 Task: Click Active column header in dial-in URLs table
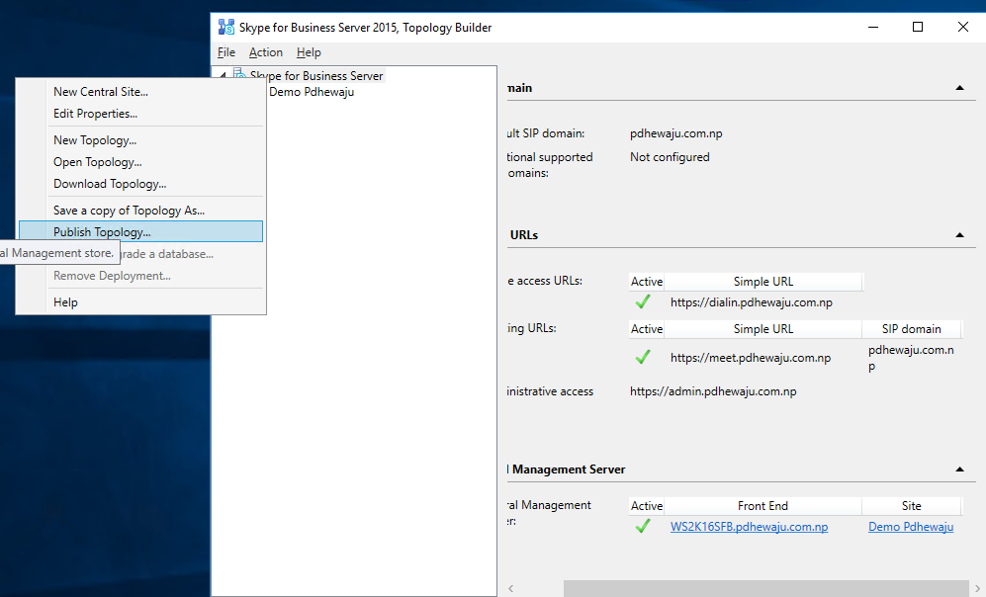[647, 282]
